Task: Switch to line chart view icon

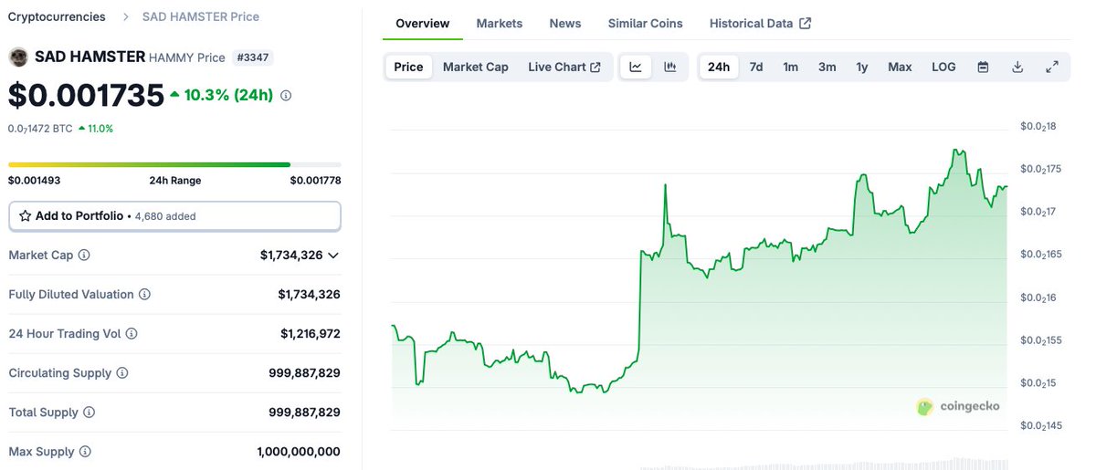Action: pos(636,67)
